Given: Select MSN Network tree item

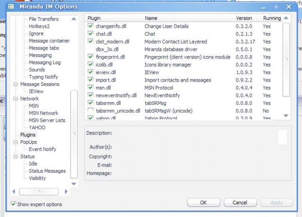Looking at the screenshot, I should point(43,113).
